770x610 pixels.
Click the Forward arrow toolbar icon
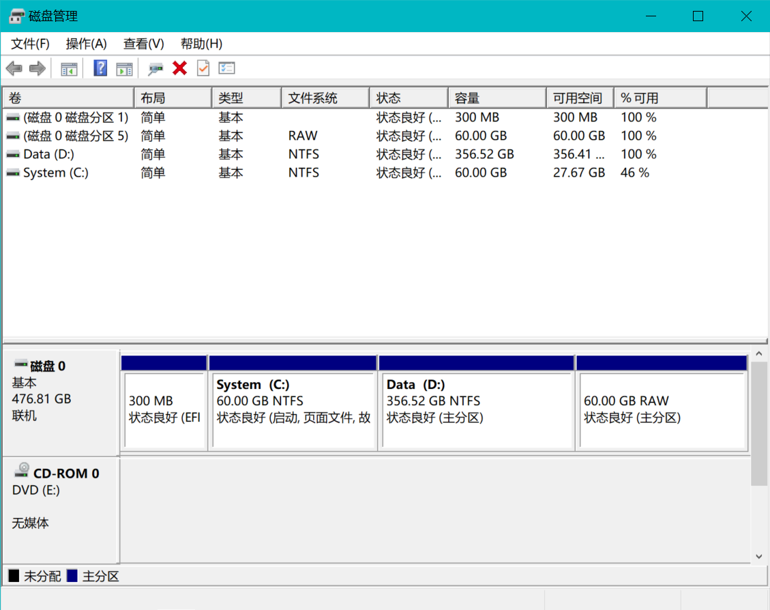coord(38,68)
